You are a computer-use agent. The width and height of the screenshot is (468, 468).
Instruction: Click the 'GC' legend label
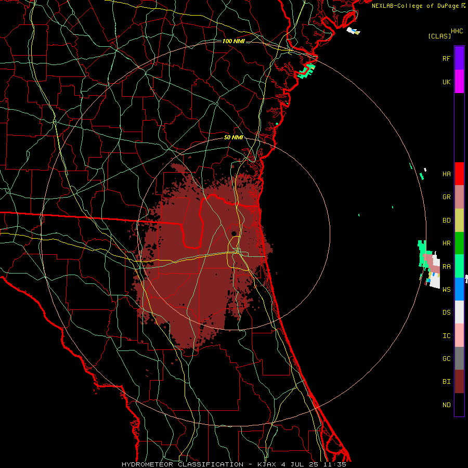[446, 358]
